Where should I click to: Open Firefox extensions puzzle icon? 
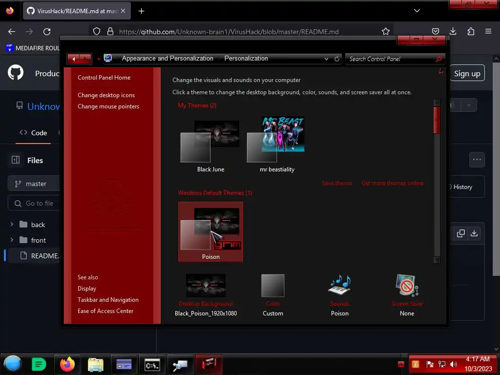point(471,31)
